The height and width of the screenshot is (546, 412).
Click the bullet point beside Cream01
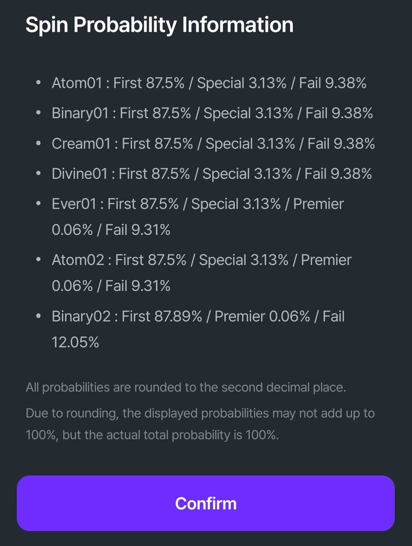coord(39,143)
